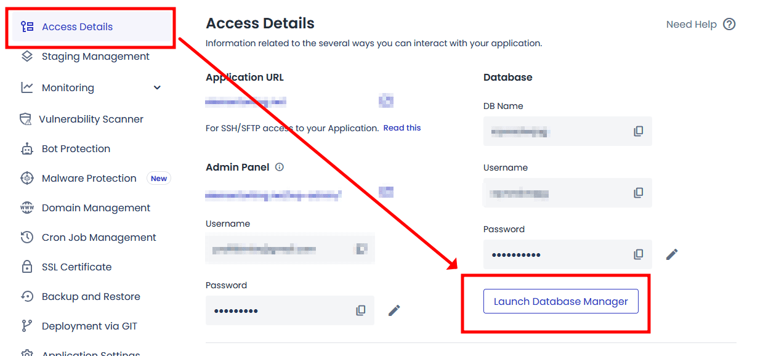Edit the database password pencil icon
Image resolution: width=771 pixels, height=356 pixels.
pyautogui.click(x=672, y=254)
